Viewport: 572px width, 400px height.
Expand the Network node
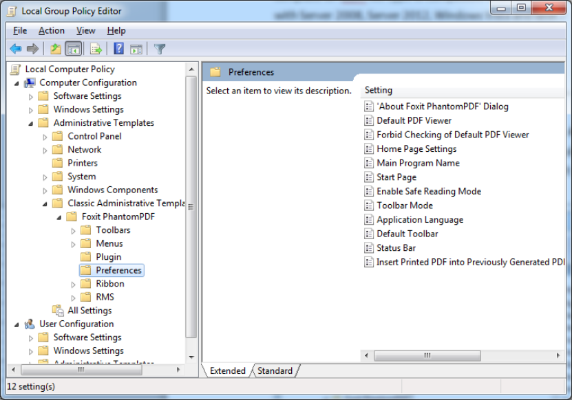point(45,151)
